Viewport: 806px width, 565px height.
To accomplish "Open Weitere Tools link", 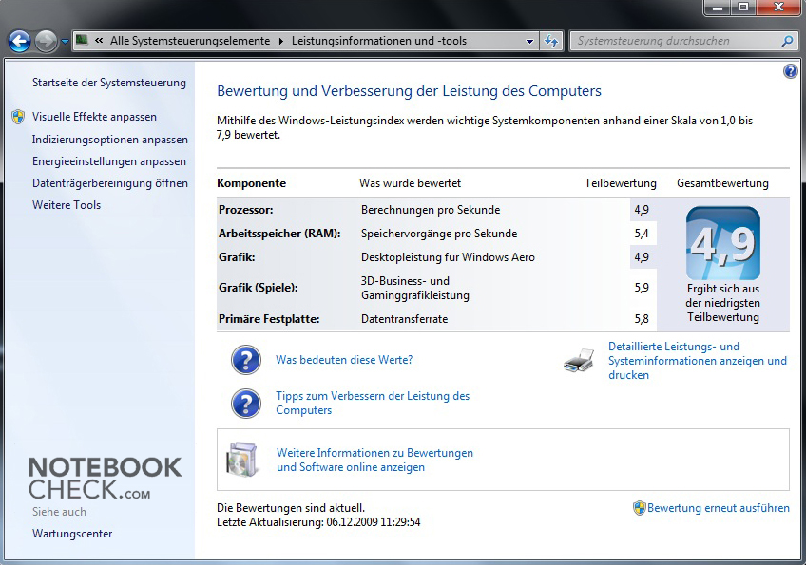I will tap(67, 205).
